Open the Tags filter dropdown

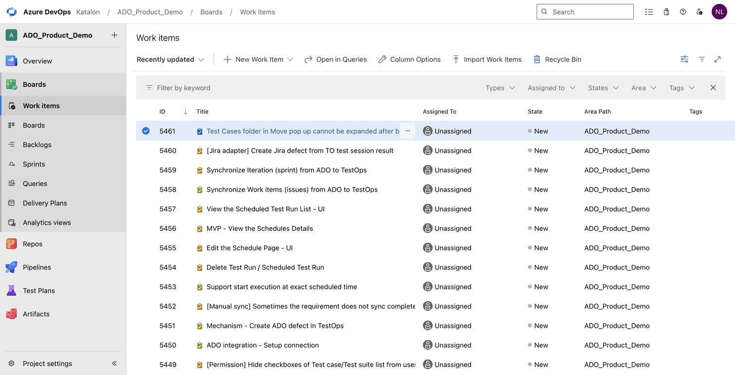coord(682,88)
